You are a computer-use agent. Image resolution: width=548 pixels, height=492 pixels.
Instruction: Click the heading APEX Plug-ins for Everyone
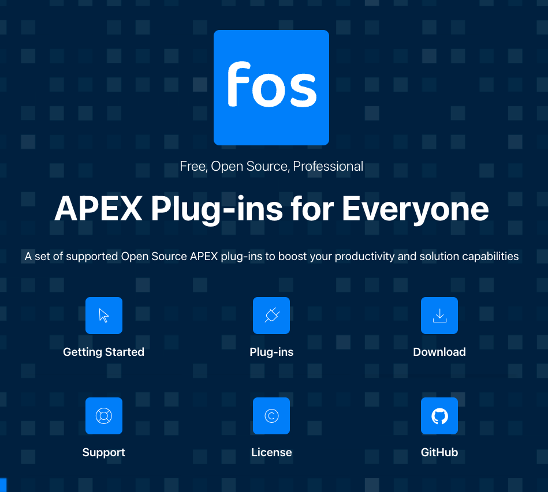coord(271,209)
